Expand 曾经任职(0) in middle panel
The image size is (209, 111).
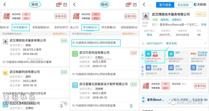[x=130, y=34]
